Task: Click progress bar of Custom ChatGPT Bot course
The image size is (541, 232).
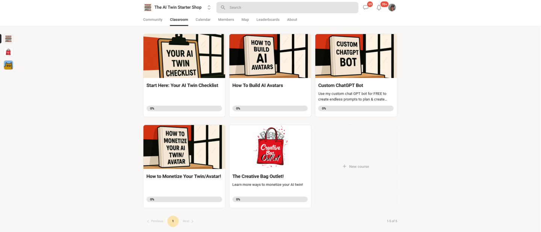Action: tap(356, 108)
